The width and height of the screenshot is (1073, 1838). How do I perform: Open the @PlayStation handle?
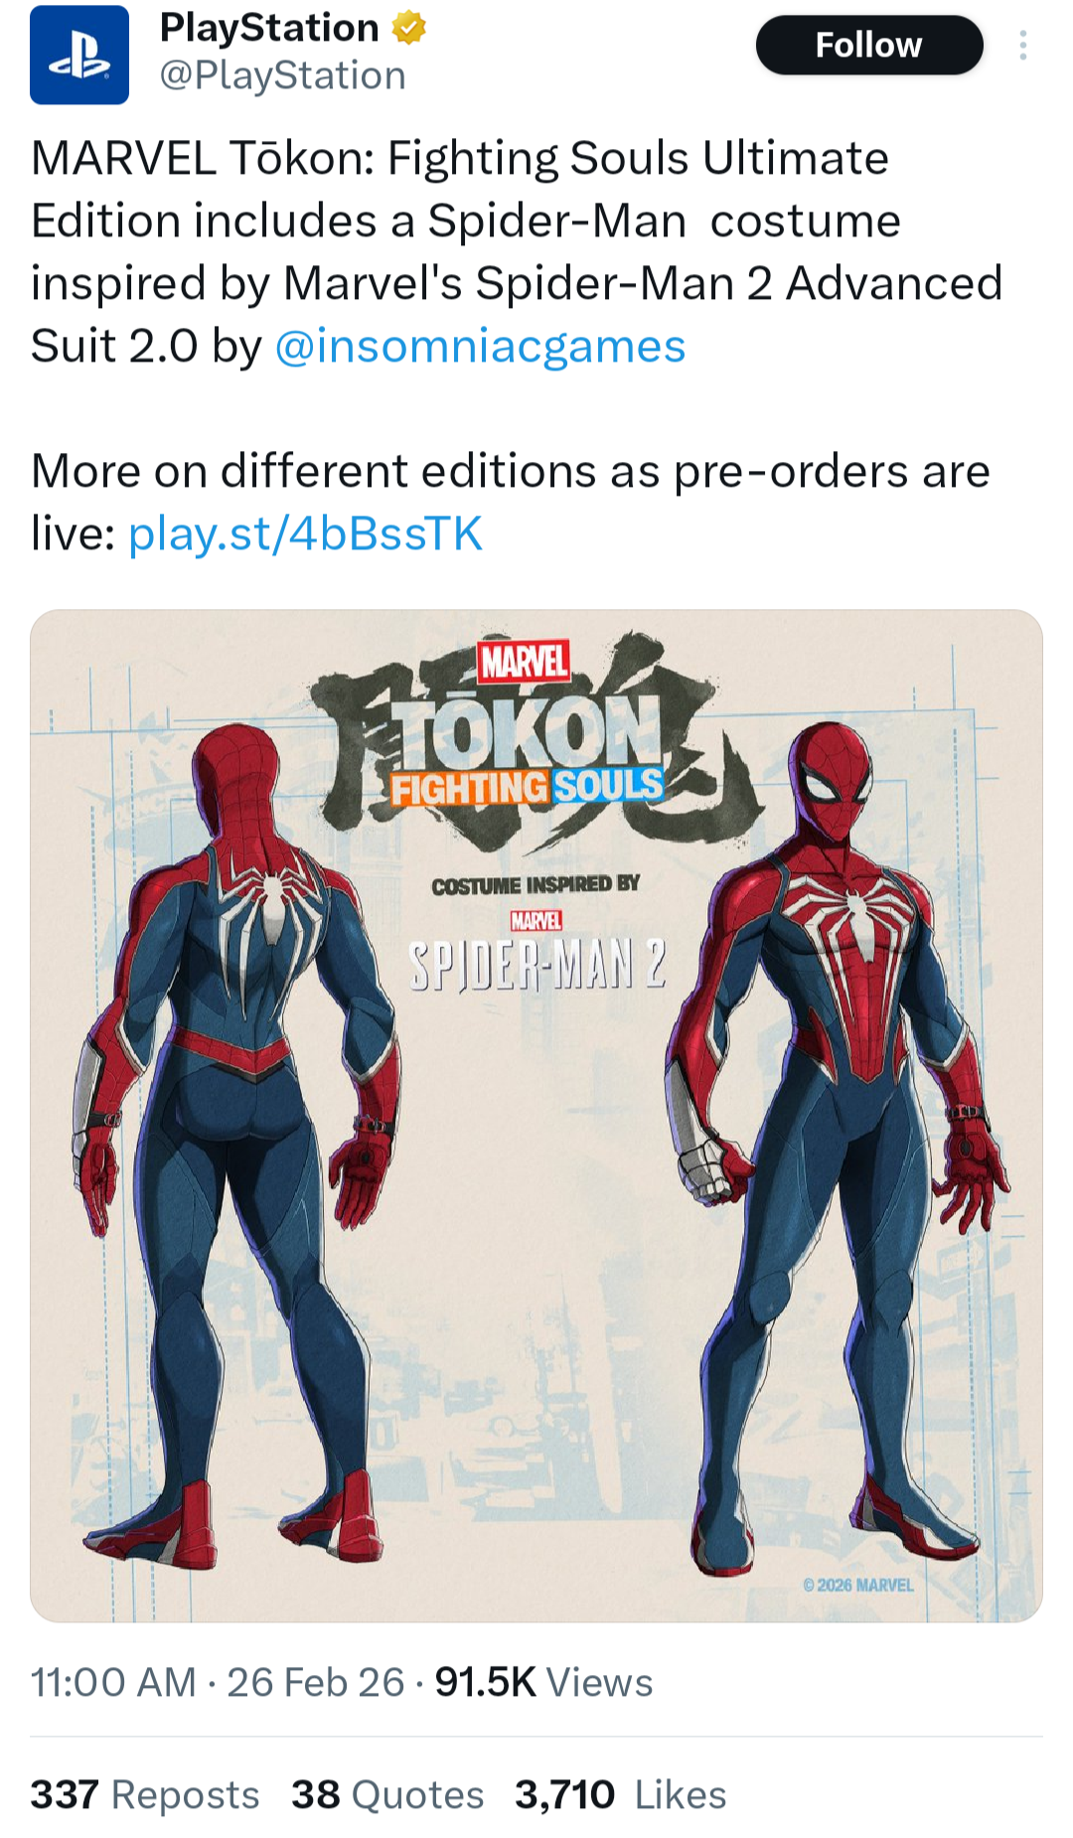[283, 76]
